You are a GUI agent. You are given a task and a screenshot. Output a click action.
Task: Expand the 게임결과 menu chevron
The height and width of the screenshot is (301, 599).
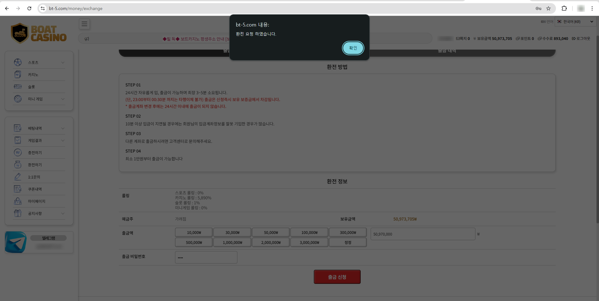pyautogui.click(x=63, y=140)
